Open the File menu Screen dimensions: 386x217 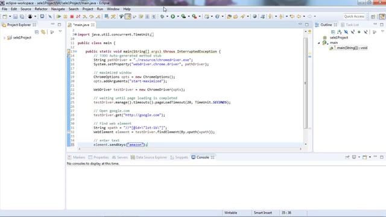pos(4,9)
